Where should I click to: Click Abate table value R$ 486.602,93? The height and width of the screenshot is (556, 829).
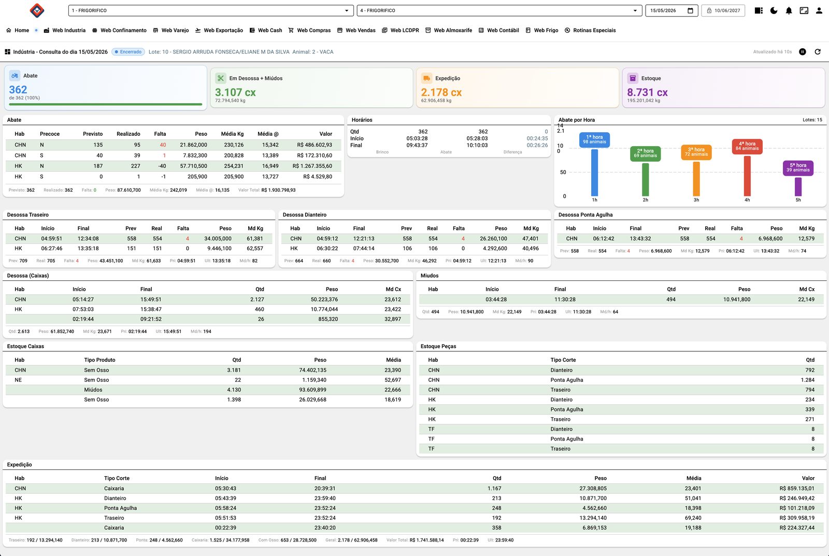(x=315, y=145)
